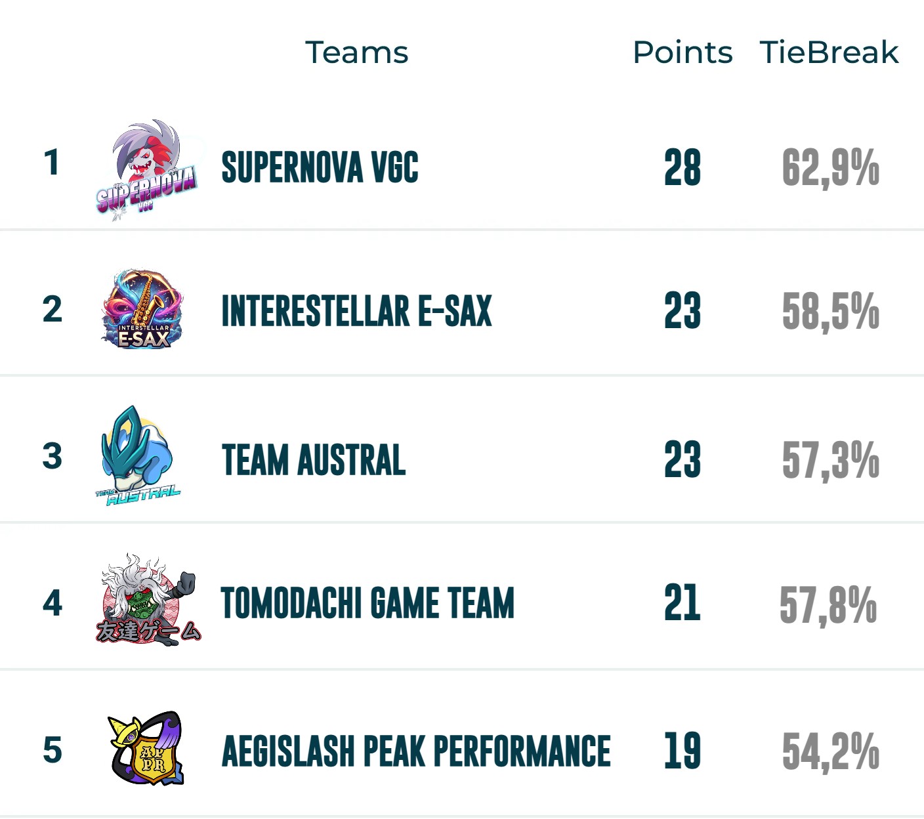This screenshot has width=924, height=819.
Task: Click Aegislash Peak Performance's 19 points
Action: (x=682, y=751)
